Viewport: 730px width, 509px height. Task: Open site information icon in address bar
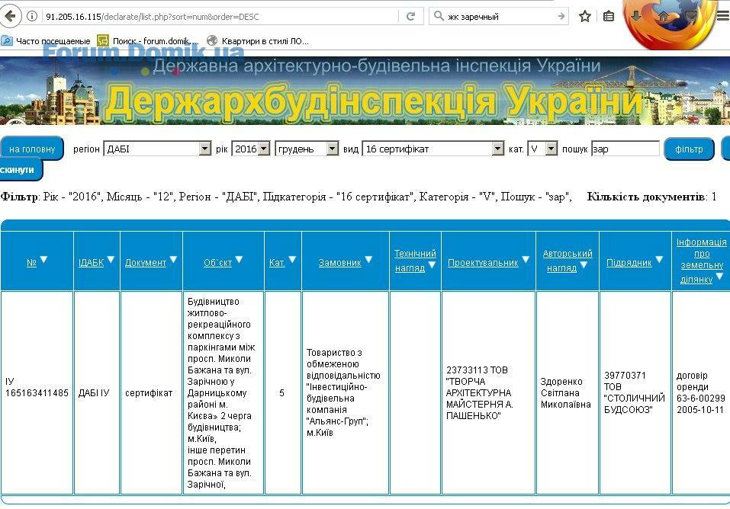(x=32, y=16)
